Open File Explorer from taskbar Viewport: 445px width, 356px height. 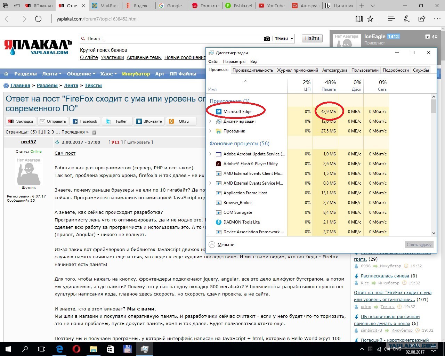[x=93, y=349]
